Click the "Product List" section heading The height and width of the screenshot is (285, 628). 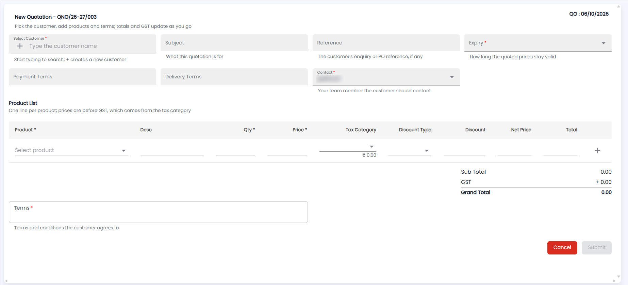[x=23, y=103]
